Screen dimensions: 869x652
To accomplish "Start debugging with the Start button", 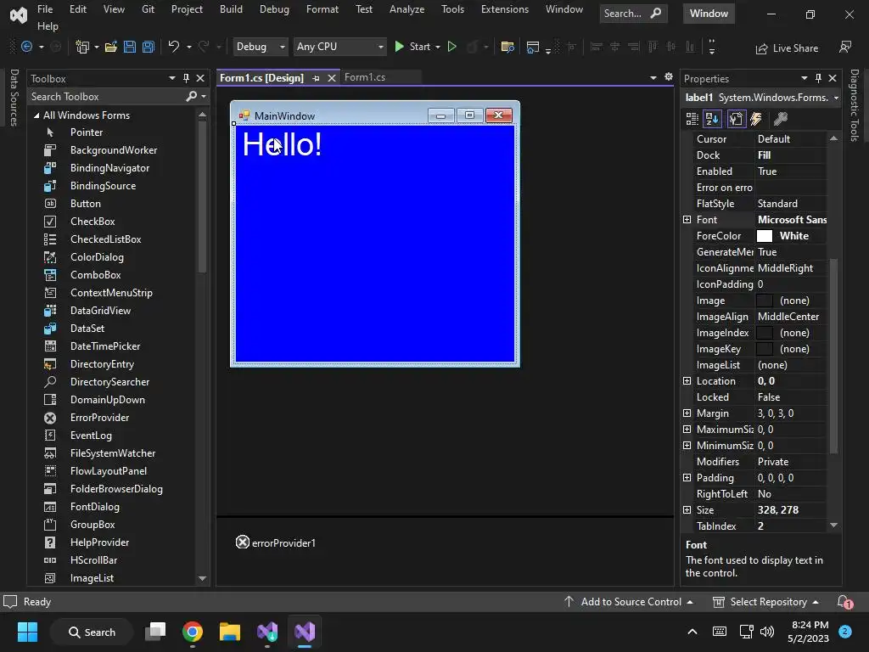I will pyautogui.click(x=412, y=48).
